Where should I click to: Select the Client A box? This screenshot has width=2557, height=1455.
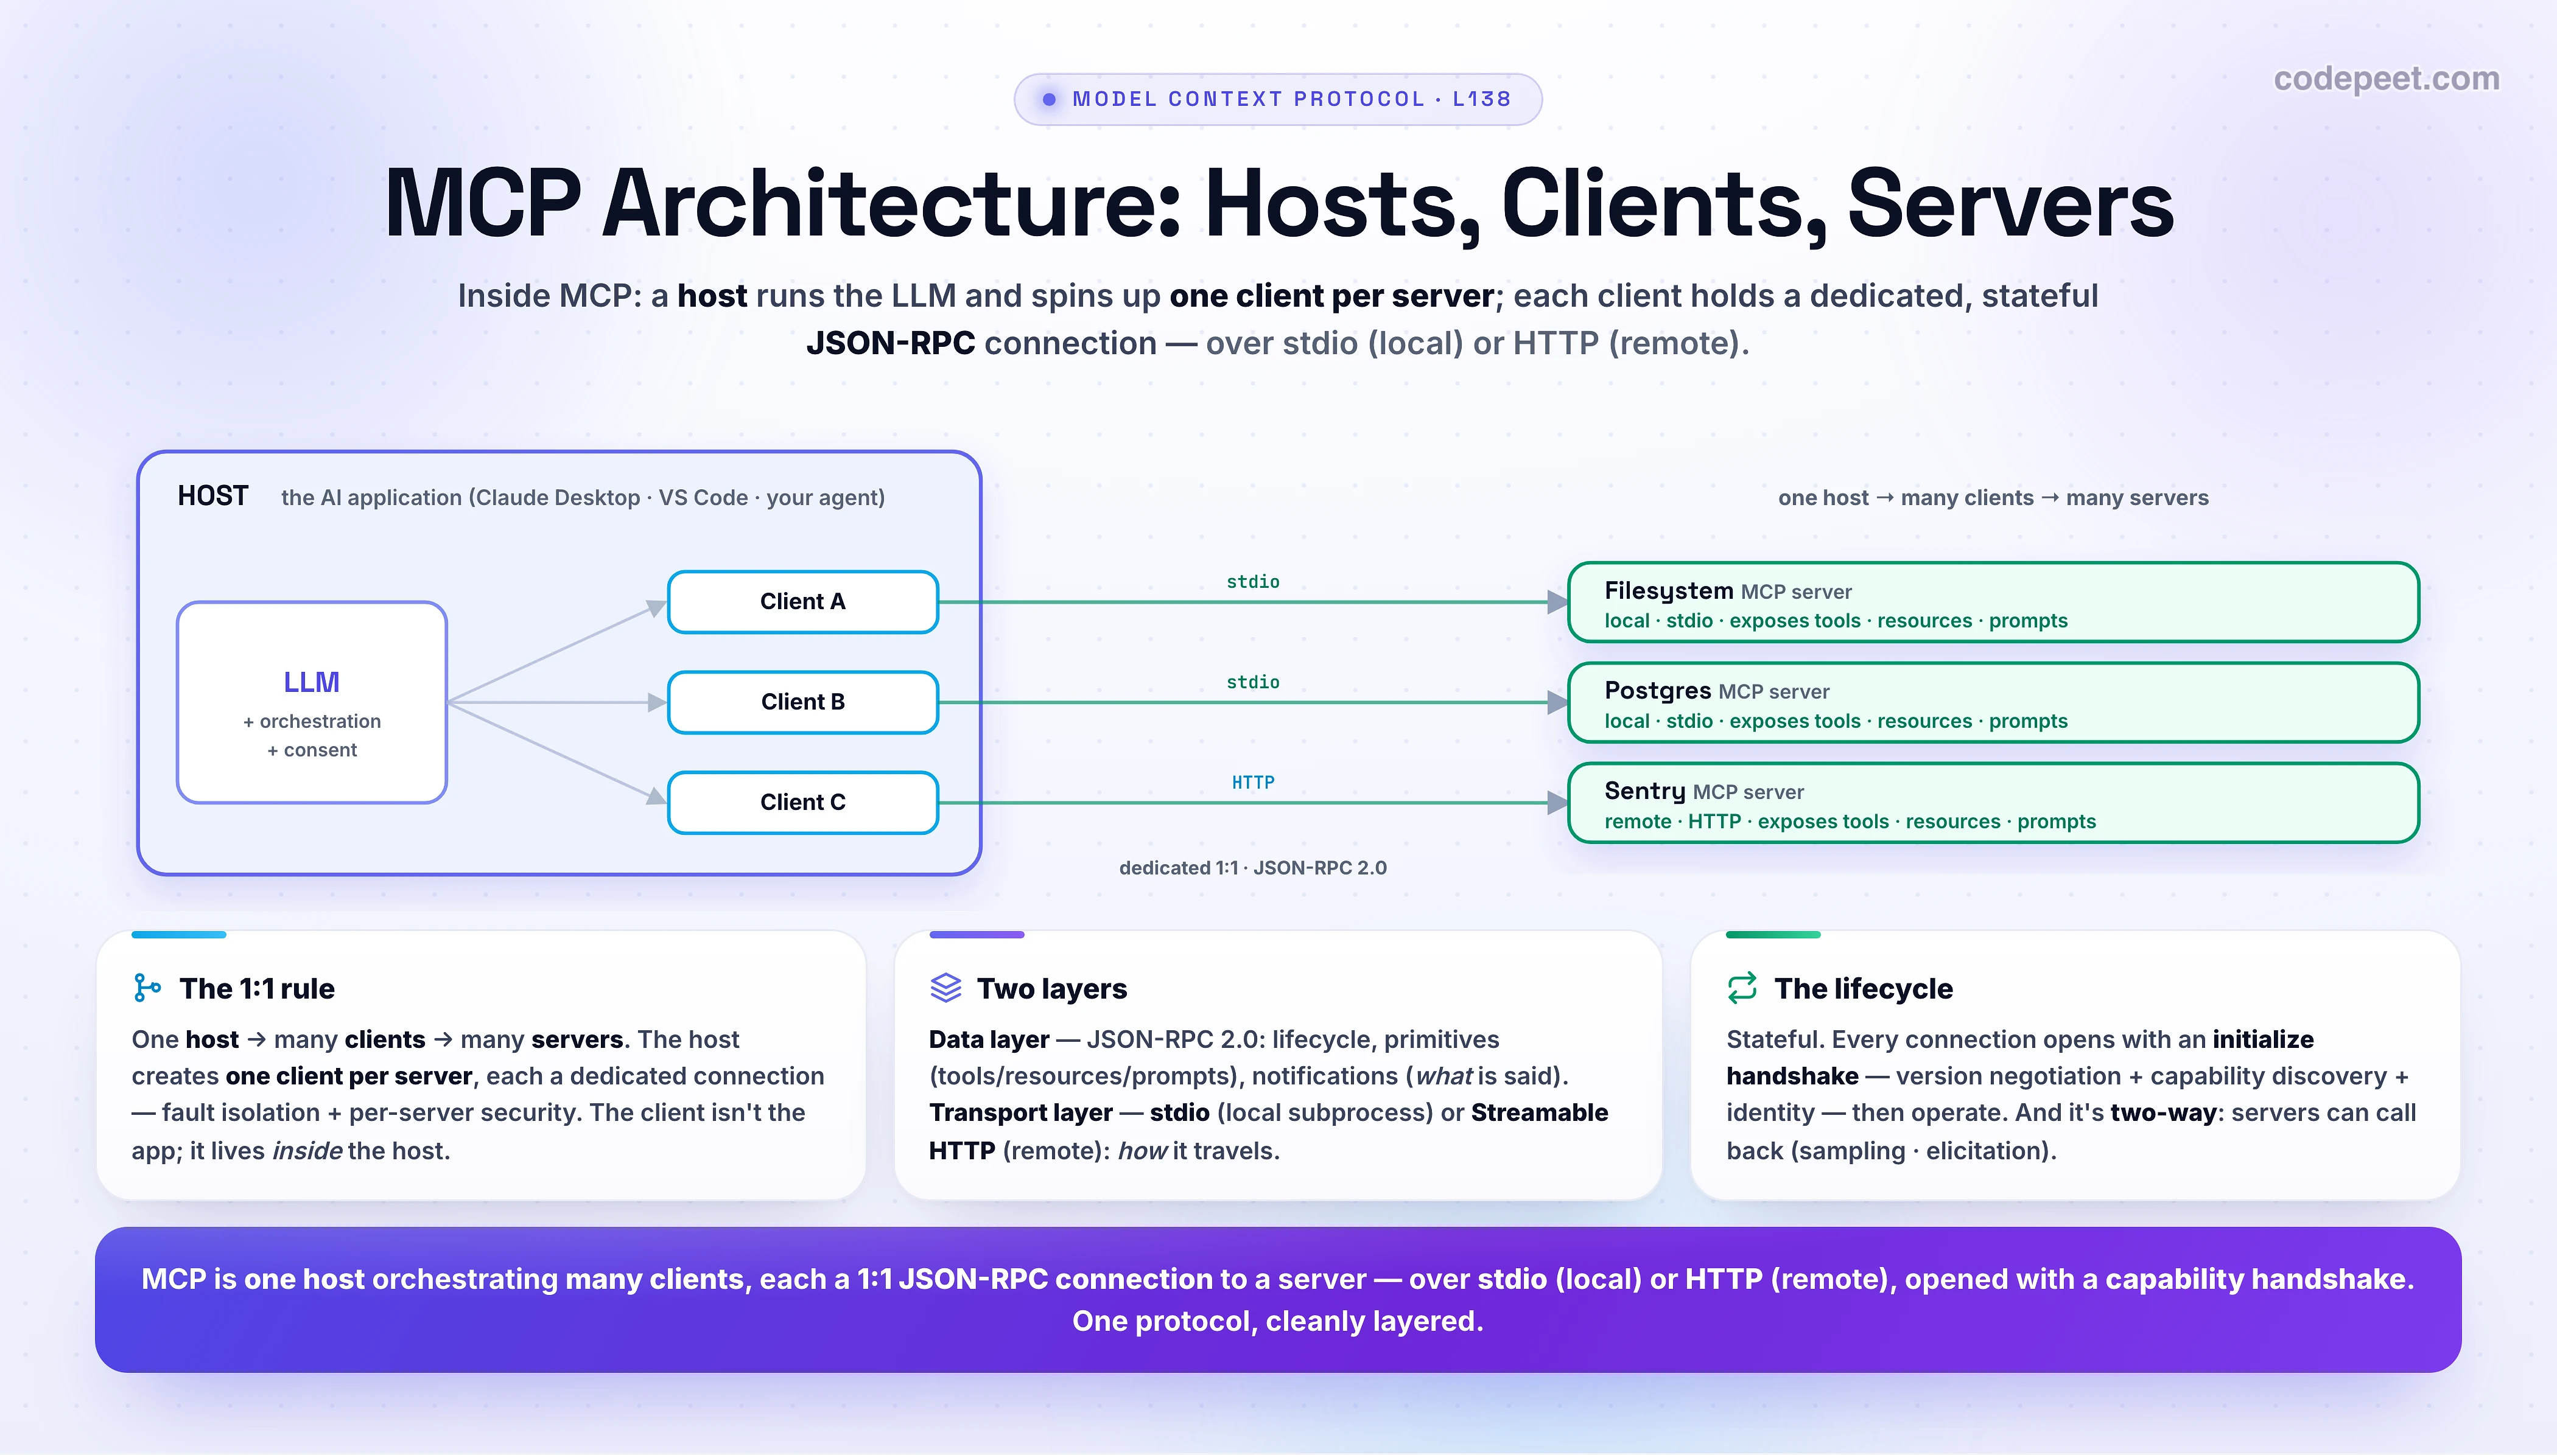click(x=802, y=602)
